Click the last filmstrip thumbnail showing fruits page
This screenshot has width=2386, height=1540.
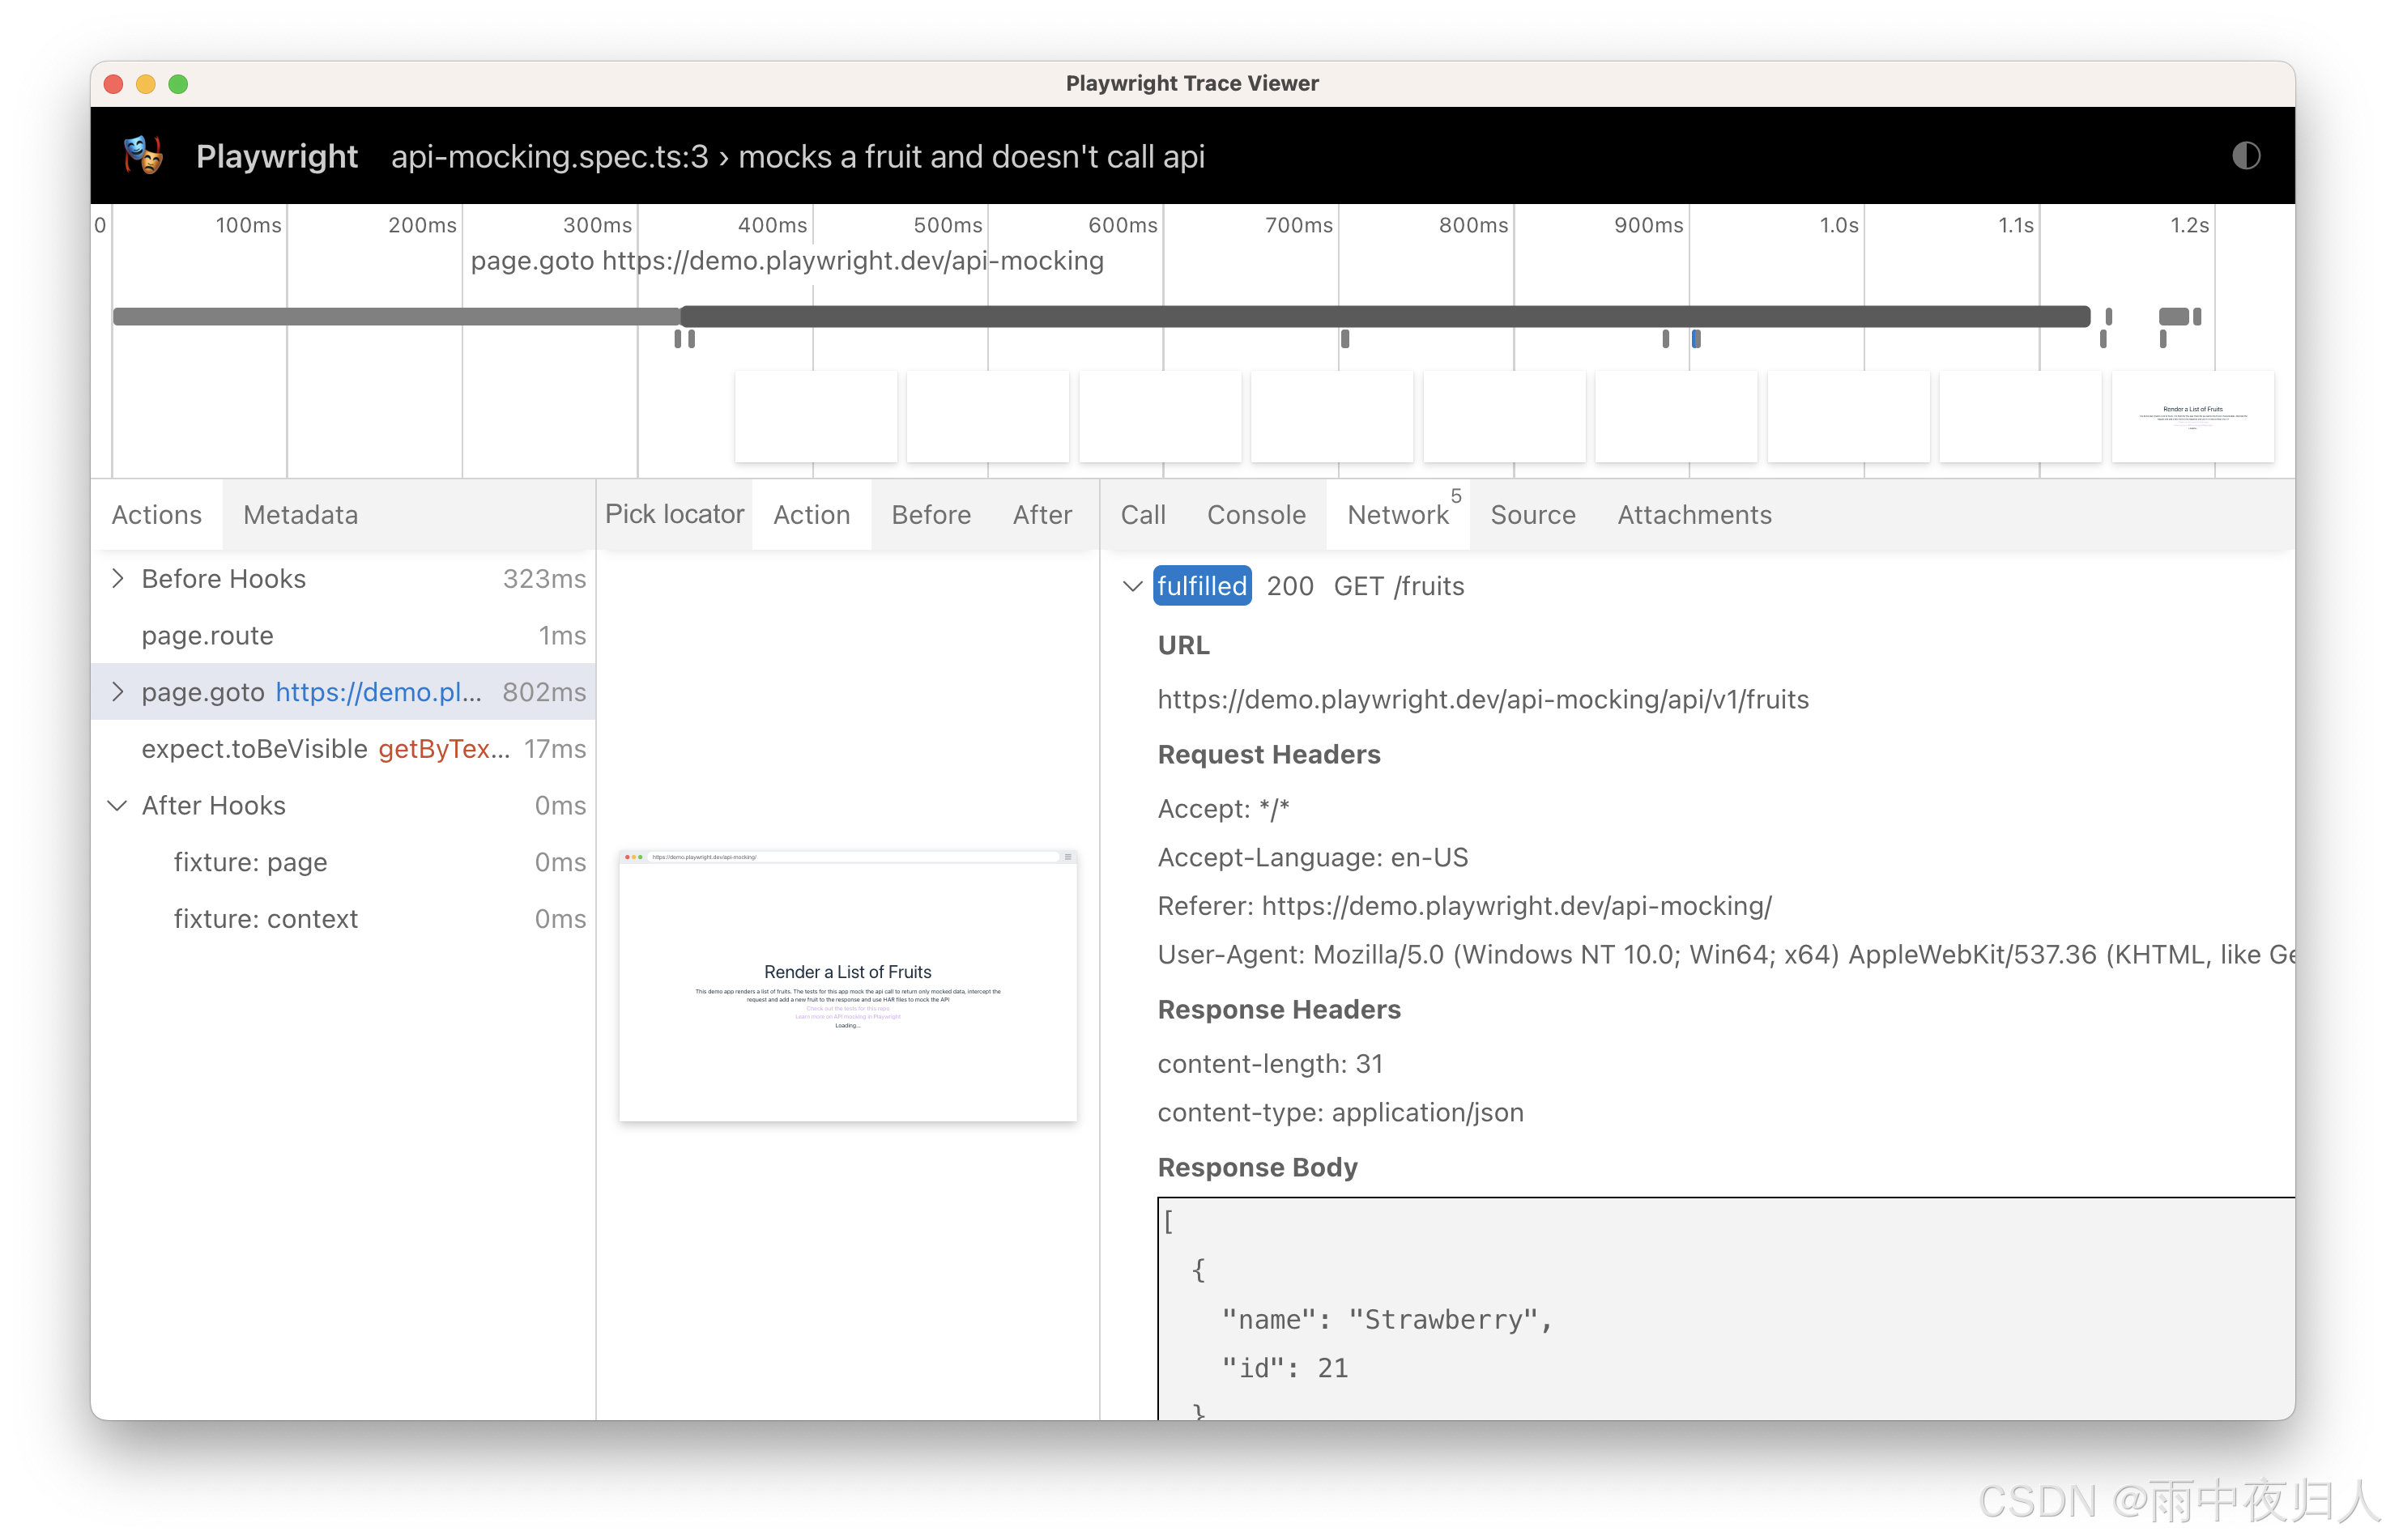pos(2192,416)
